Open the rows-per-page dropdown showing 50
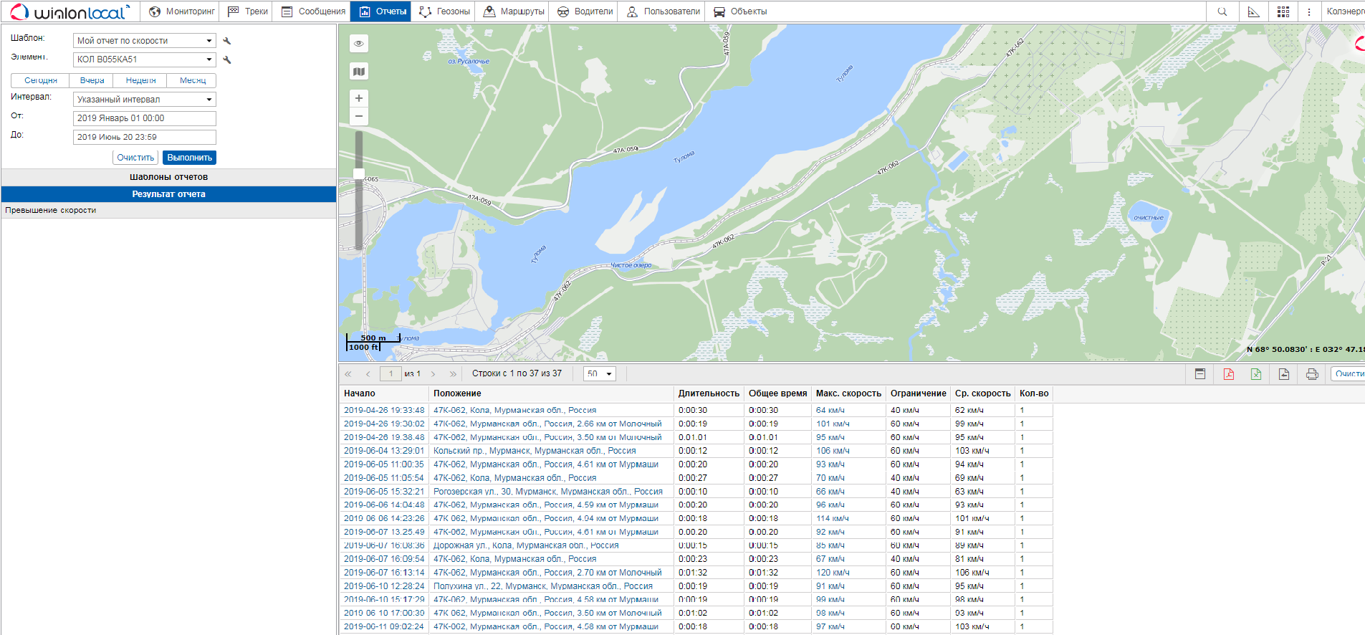 599,373
